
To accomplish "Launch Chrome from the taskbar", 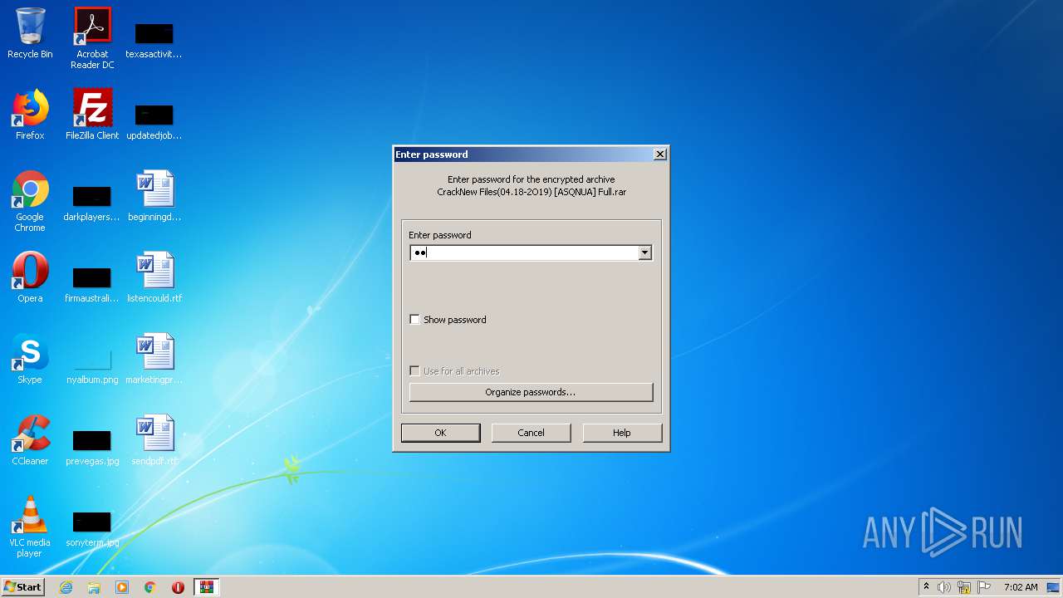I will click(x=150, y=587).
